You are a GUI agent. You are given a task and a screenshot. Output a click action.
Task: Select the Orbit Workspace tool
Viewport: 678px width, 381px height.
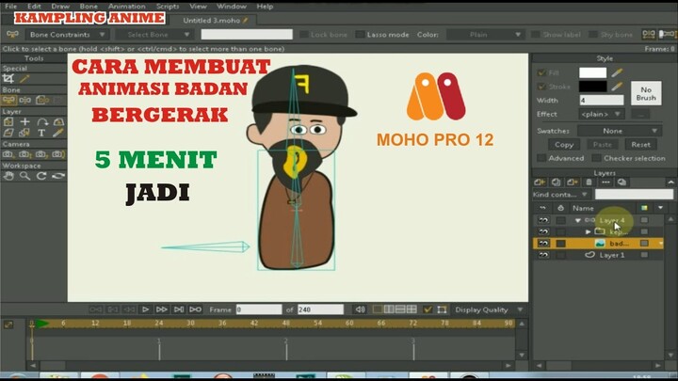(x=58, y=176)
